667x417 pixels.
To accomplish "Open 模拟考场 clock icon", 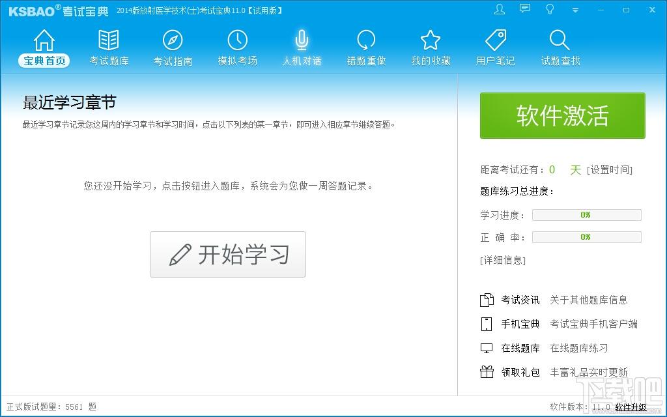I will [237, 40].
